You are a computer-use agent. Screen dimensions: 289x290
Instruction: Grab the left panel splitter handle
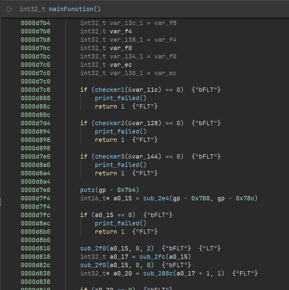tap(1, 202)
